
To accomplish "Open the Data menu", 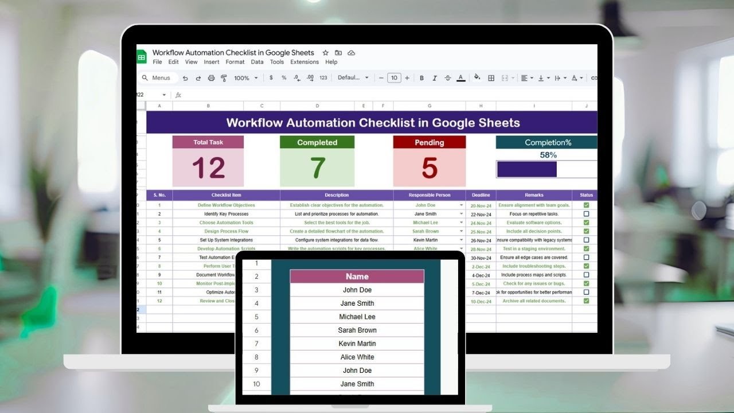I will coord(257,62).
